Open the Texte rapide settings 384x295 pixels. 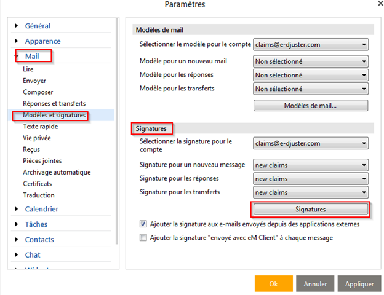pyautogui.click(x=41, y=127)
